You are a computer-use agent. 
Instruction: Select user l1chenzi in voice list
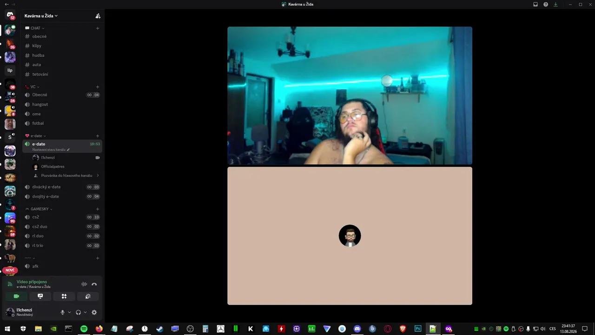[66, 158]
